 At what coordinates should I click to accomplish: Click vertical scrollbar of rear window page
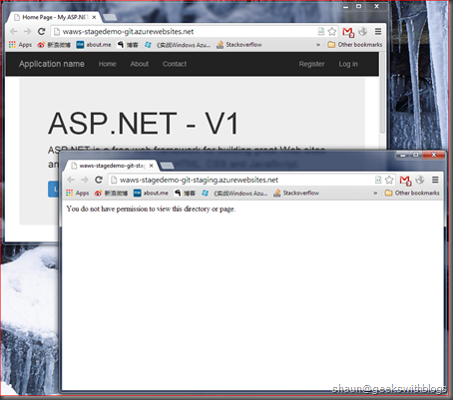(x=382, y=93)
